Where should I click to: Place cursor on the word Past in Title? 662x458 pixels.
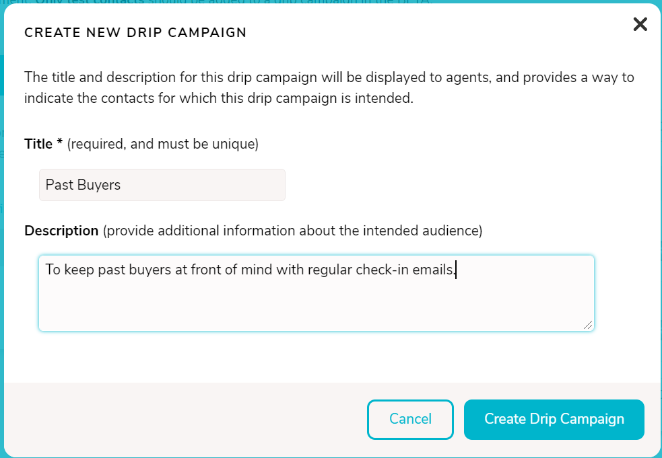pyautogui.click(x=59, y=185)
